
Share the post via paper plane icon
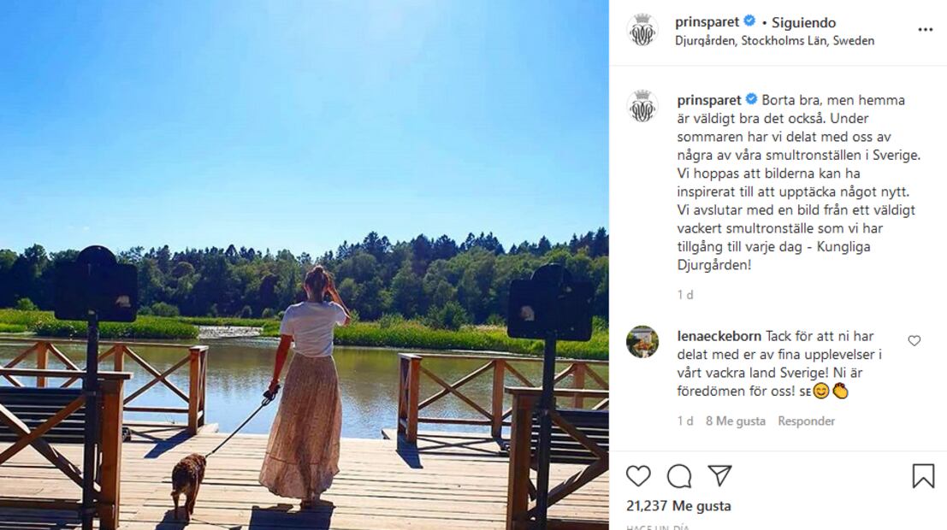click(x=720, y=475)
